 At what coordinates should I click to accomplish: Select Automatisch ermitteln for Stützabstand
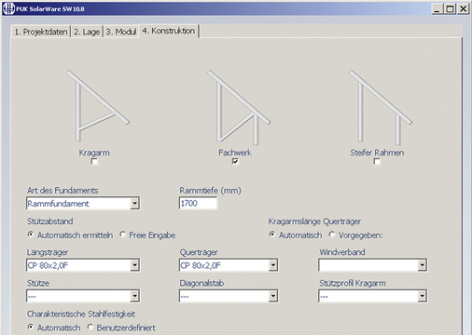pyautogui.click(x=31, y=234)
